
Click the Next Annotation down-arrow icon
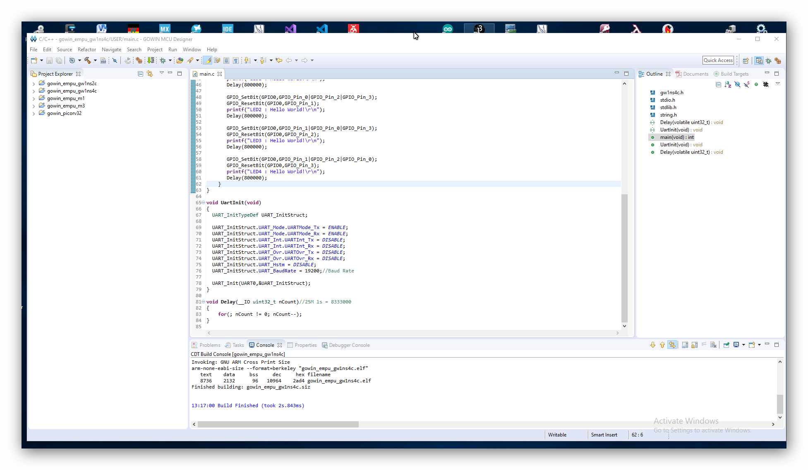247,60
